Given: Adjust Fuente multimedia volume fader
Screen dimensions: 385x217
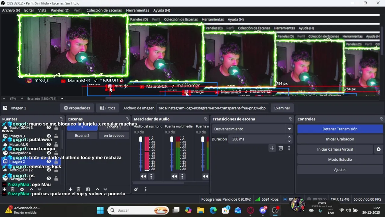Looking at the screenshot, I should click(x=171, y=139).
